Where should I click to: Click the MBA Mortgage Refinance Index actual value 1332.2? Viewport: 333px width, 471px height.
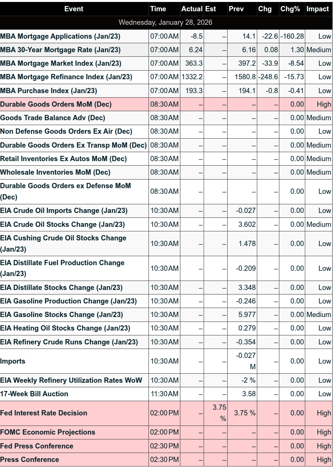click(192, 77)
